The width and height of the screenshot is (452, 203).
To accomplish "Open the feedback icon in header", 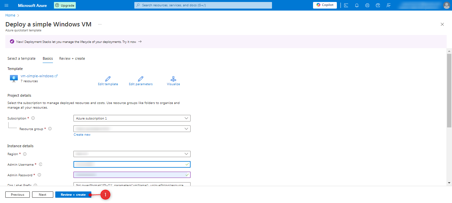I will [x=388, y=5].
